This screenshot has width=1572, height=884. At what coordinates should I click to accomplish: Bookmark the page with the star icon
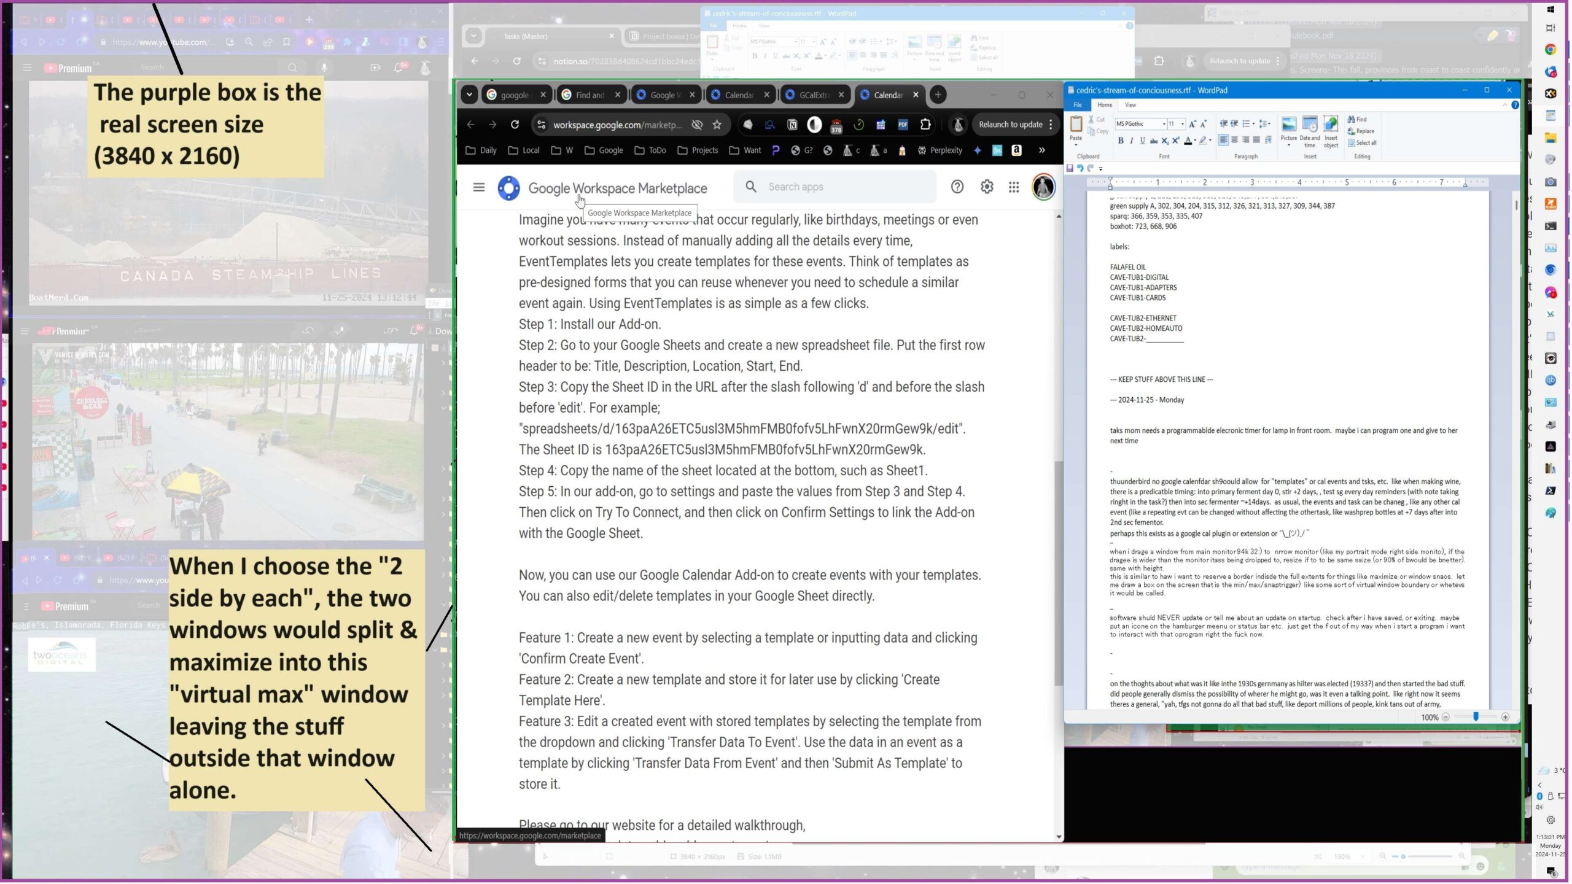click(717, 125)
